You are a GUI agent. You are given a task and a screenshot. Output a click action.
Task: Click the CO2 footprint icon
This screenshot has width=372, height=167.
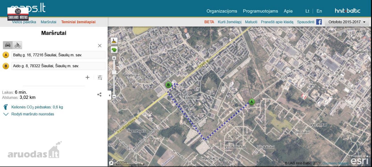coord(6,107)
